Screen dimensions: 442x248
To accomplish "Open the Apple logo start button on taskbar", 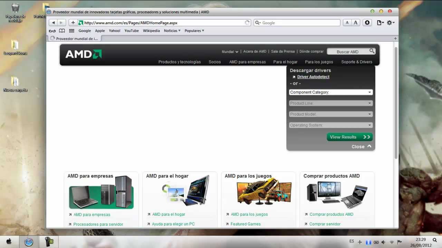I will (9, 242).
